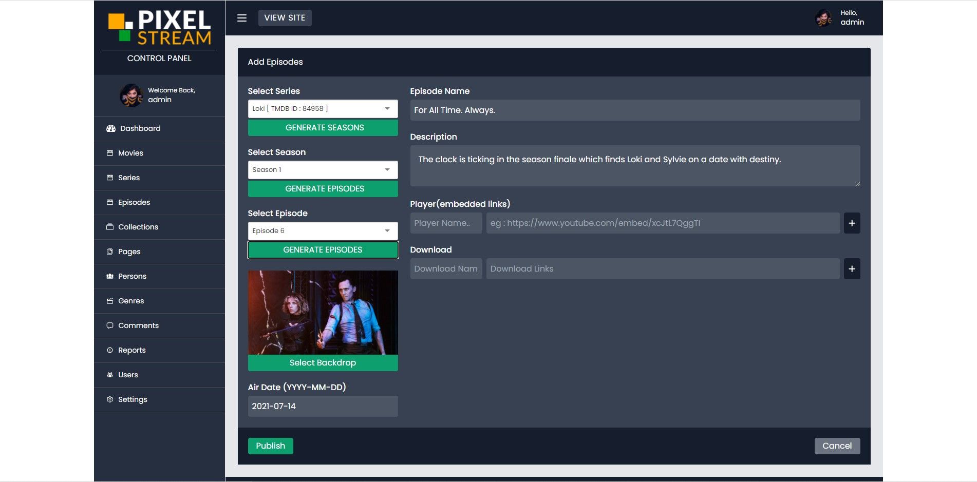Image resolution: width=977 pixels, height=482 pixels.
Task: Click the Pixel Stream logo
Action: (159, 28)
